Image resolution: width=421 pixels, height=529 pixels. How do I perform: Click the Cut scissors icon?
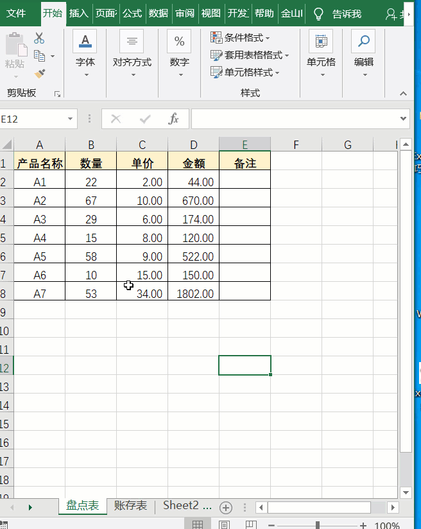(x=39, y=38)
